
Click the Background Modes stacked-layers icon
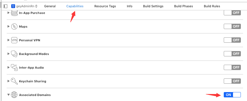click(x=14, y=54)
